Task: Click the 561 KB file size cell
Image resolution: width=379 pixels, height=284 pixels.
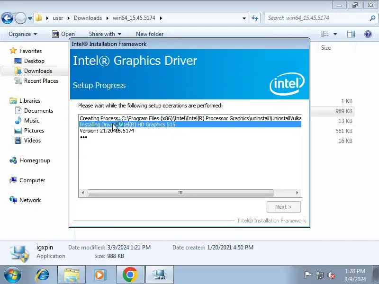Action: pyautogui.click(x=344, y=131)
